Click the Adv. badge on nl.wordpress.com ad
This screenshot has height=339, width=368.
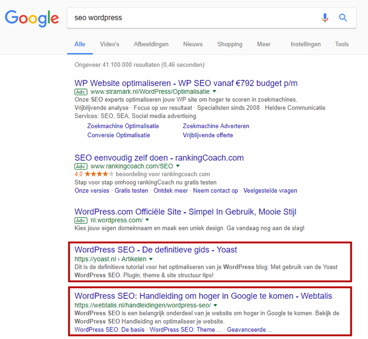(81, 220)
